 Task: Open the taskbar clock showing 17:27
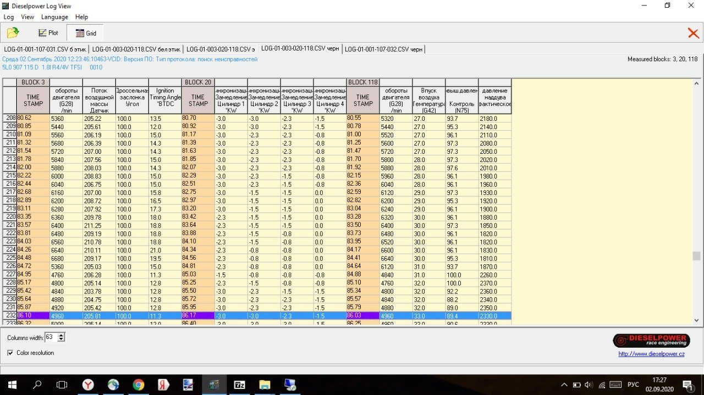(x=660, y=385)
